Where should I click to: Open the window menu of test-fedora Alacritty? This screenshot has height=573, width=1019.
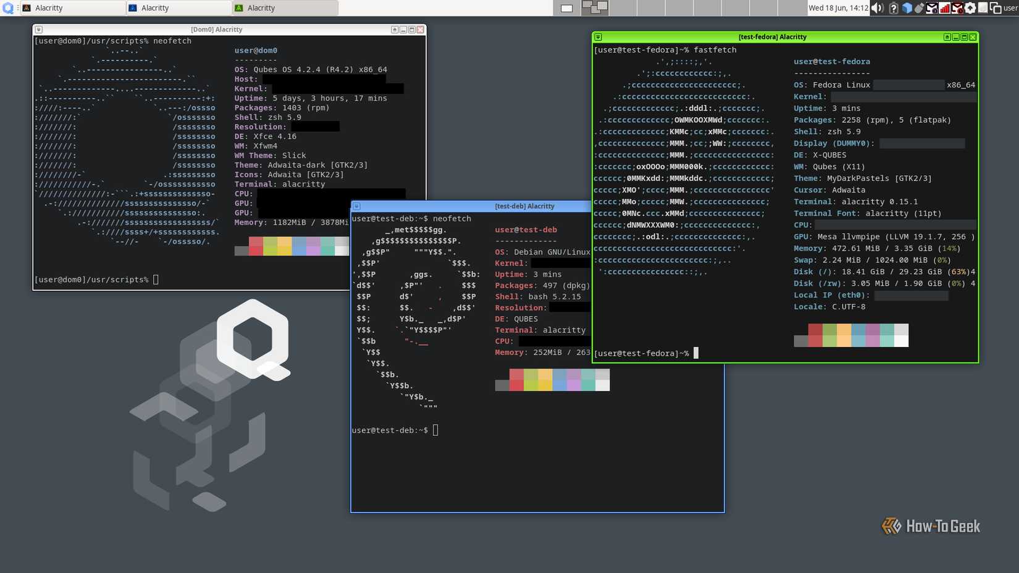[598, 37]
